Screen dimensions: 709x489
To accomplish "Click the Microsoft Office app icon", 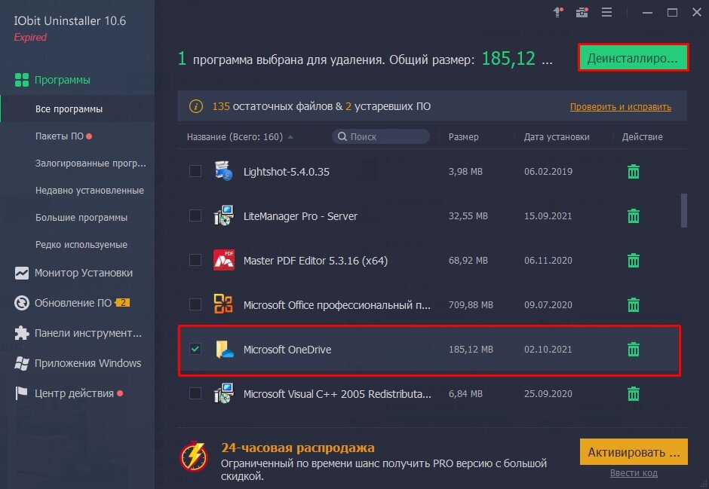I will click(223, 304).
